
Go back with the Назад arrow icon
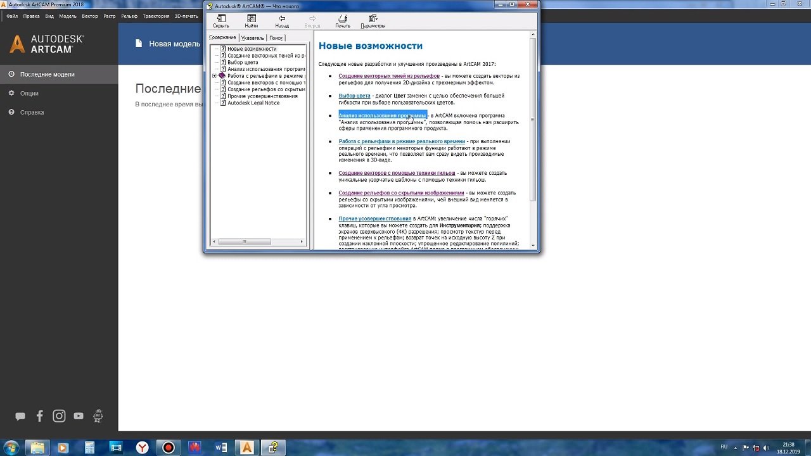282,20
